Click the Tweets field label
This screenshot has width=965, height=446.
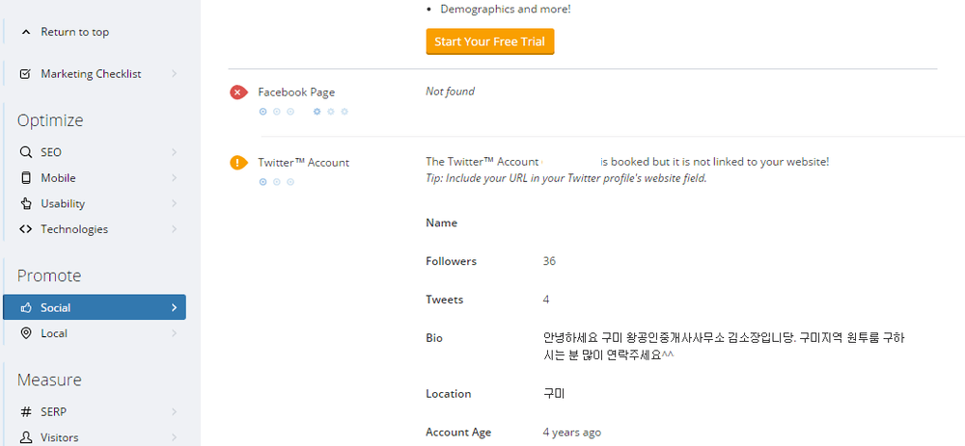pos(444,300)
